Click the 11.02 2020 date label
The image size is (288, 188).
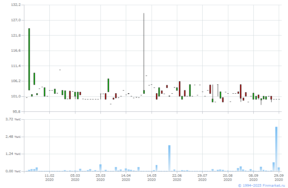[x=49, y=177]
